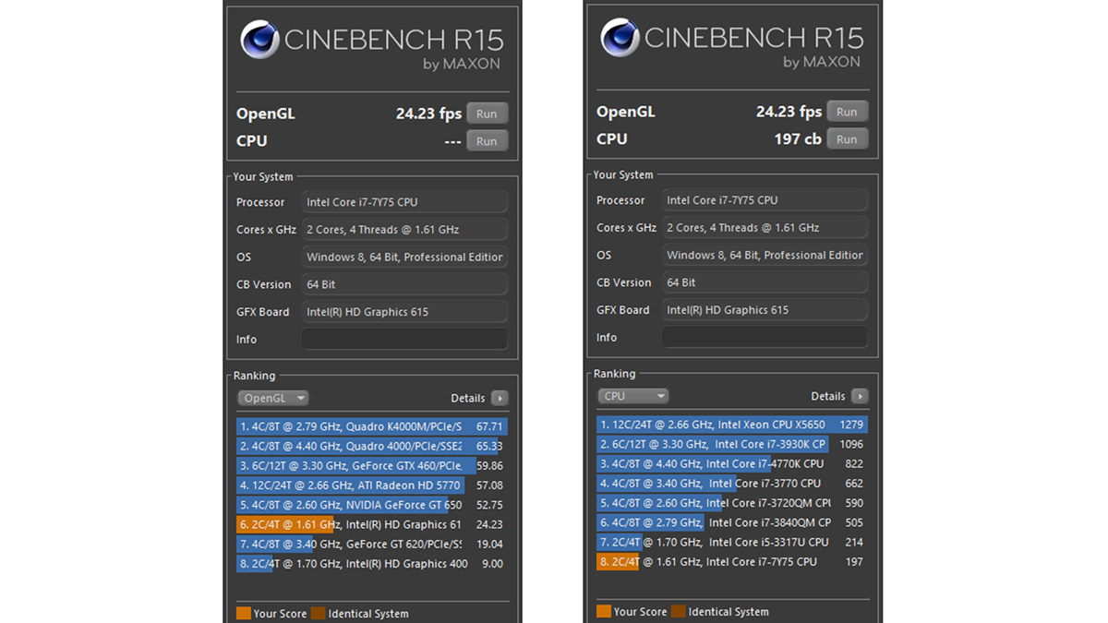Click CB Version 64 Bit field in right window
Image resolution: width=1108 pixels, height=623 pixels.
765,282
